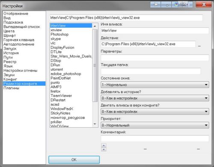Expand the Добавлять в историю dropdown
This screenshot has height=167, width=214.
(155, 98)
